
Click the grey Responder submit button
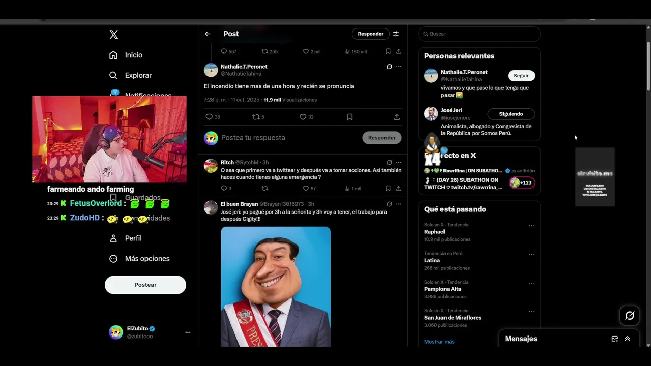click(382, 138)
